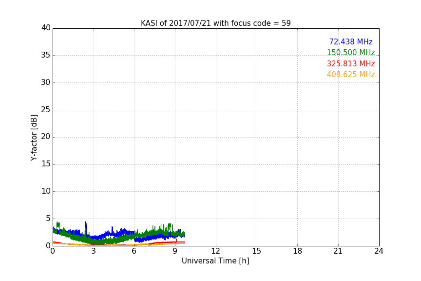Click the x-axis tick label 21

[x=338, y=251]
